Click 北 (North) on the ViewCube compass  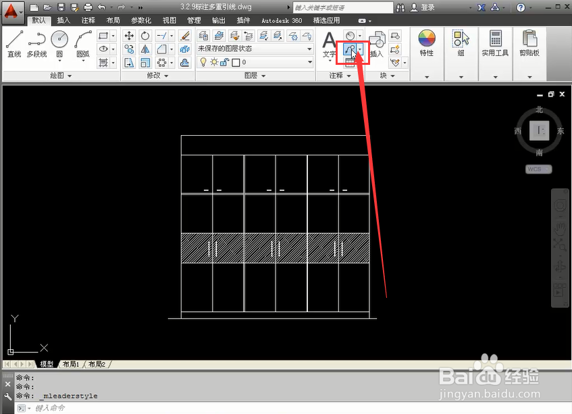539,109
